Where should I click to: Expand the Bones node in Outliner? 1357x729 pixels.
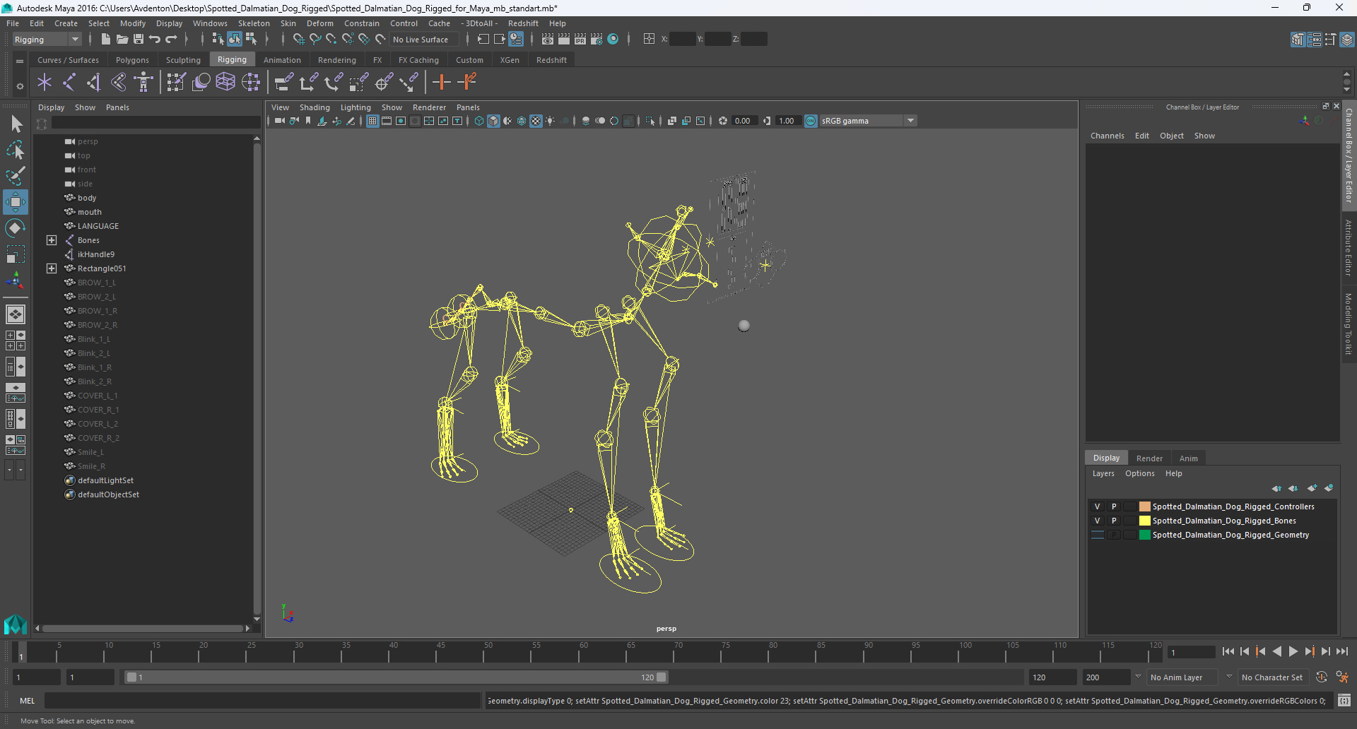[52, 240]
